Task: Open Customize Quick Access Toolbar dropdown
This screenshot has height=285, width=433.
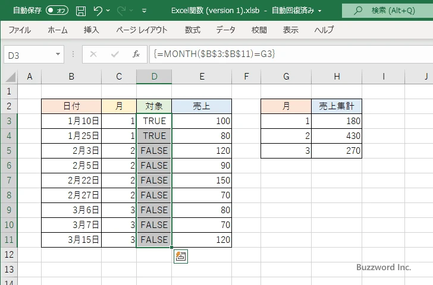Action: point(144,10)
